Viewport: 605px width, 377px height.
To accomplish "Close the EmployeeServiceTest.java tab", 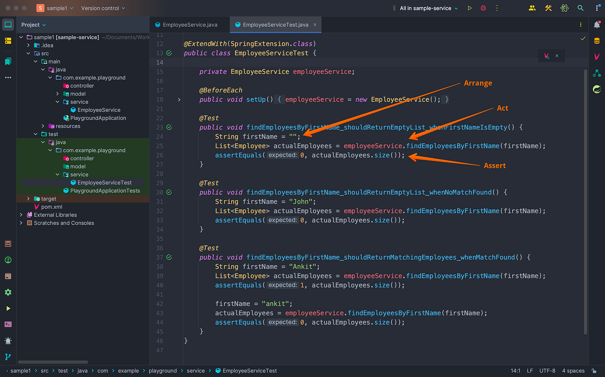I will pyautogui.click(x=315, y=25).
